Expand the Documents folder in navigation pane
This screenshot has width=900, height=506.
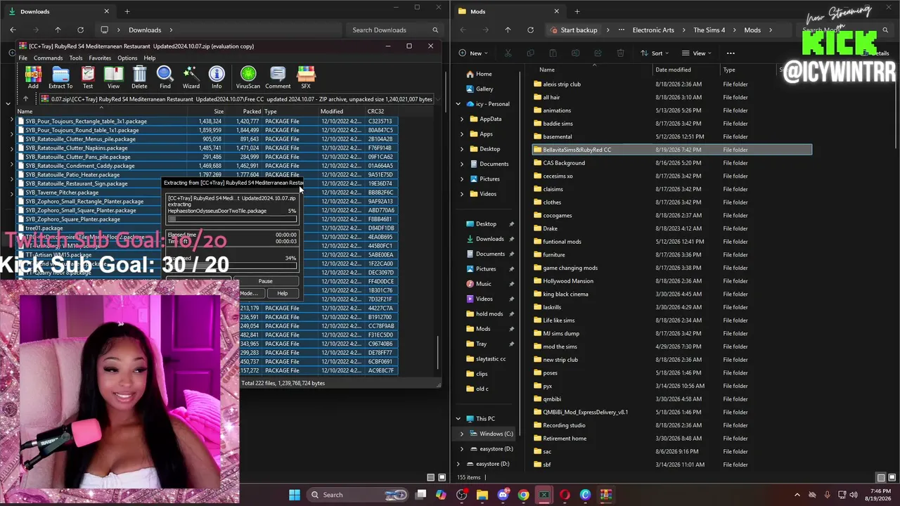click(462, 164)
